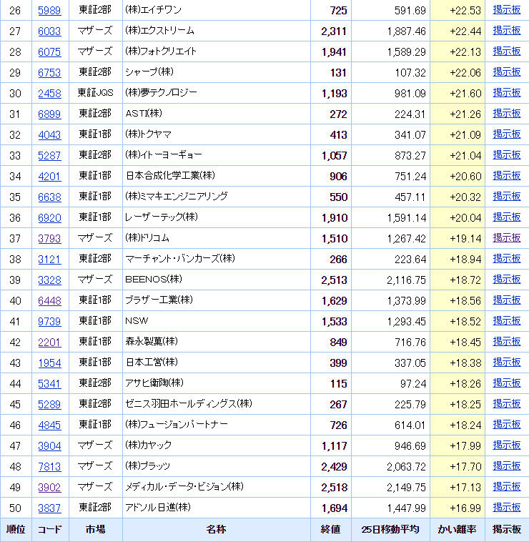Open visited stock code 3793
Screen dimensions: 529x542
[x=49, y=239]
